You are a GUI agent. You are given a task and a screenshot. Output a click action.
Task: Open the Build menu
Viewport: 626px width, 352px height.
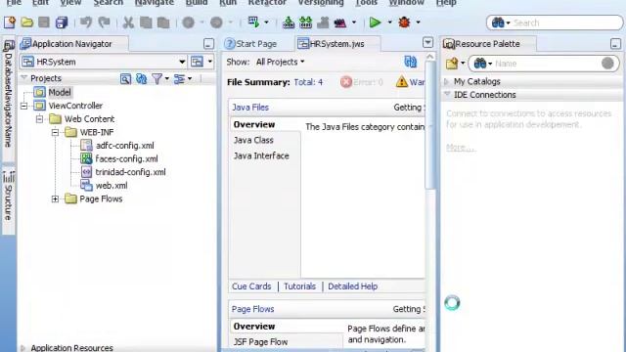pos(197,3)
